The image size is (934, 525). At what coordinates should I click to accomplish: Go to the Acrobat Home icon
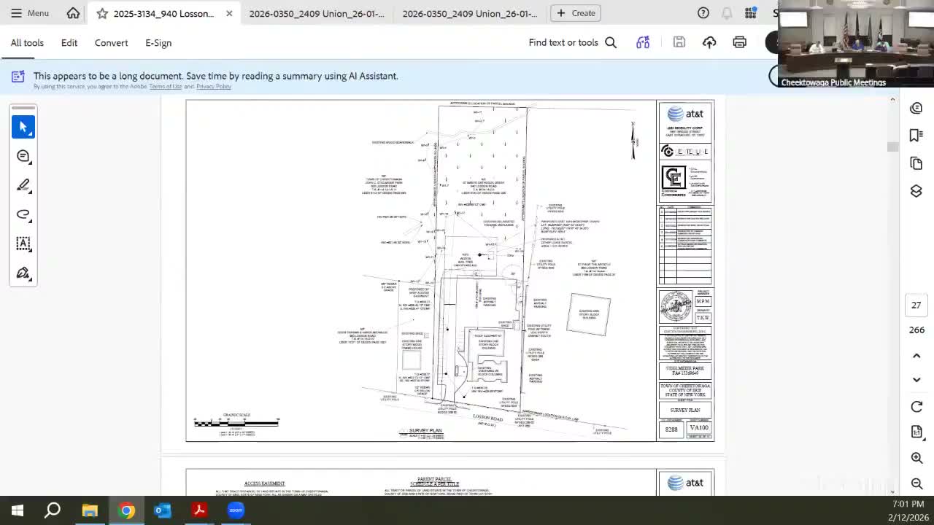coord(73,13)
